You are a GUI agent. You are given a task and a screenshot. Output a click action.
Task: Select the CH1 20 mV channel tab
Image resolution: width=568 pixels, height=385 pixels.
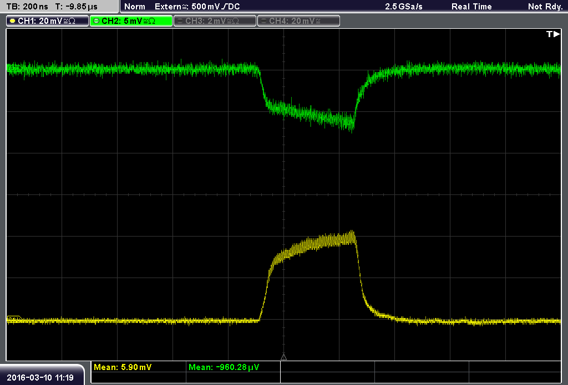point(48,21)
